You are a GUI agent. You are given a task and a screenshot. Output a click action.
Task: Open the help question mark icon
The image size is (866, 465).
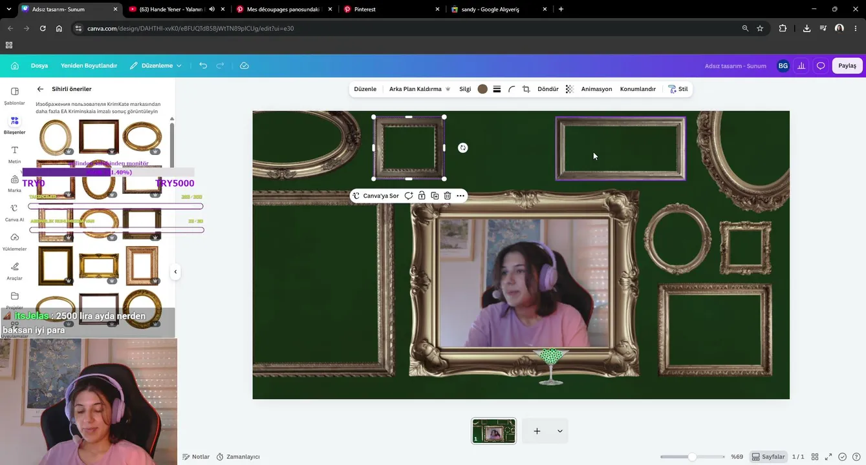click(855, 457)
